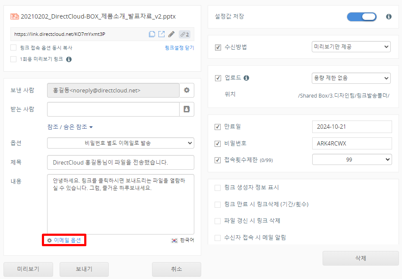Click the 삭제 button

pyautogui.click(x=360, y=258)
